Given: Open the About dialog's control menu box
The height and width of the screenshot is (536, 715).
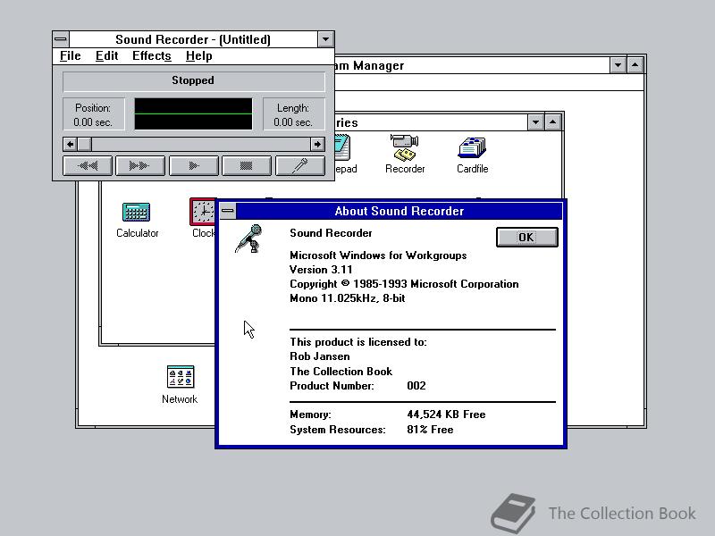Looking at the screenshot, I should (x=228, y=211).
